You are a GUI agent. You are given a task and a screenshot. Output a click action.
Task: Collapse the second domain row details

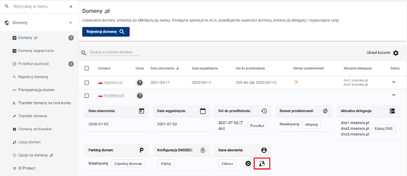(x=394, y=95)
